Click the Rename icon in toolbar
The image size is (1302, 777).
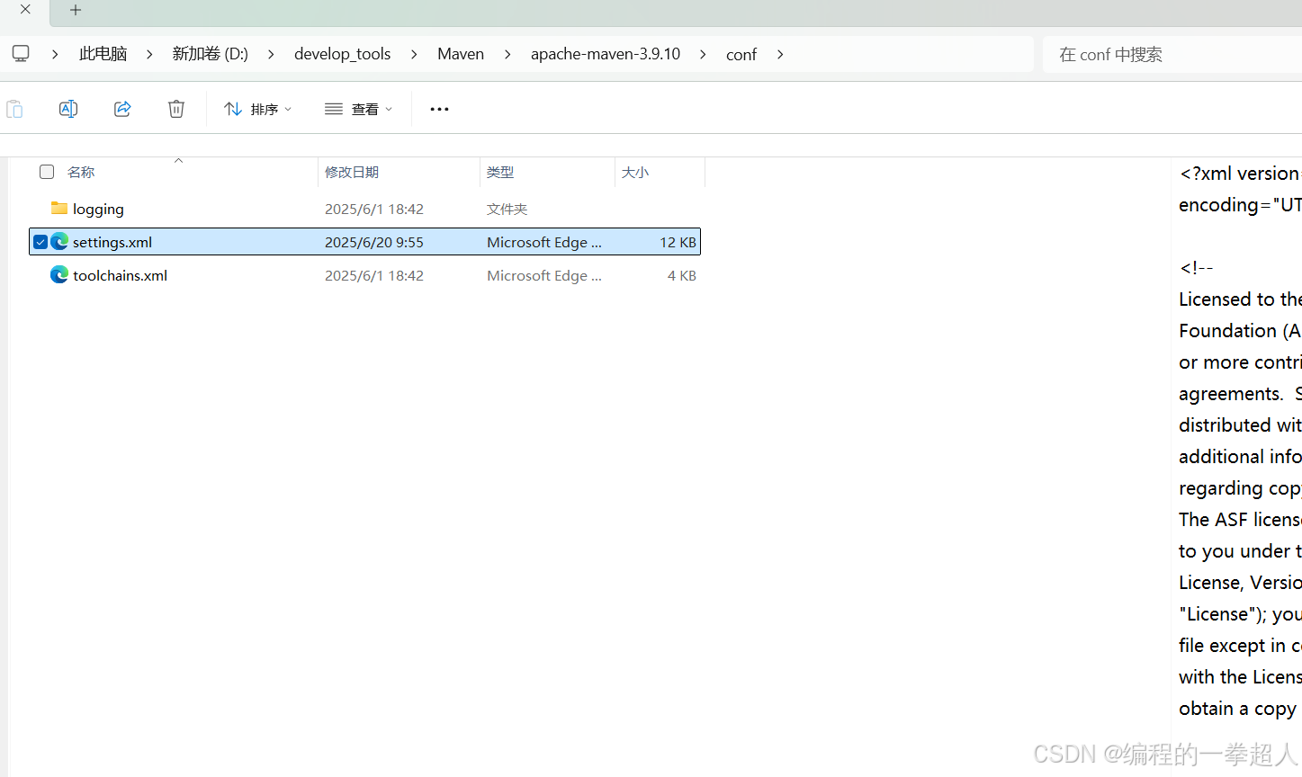[68, 109]
